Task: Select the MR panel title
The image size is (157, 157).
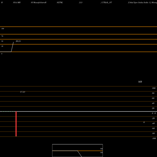Action: click(140, 82)
